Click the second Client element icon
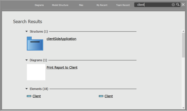Screen dimensions: 187x111 click(x=101, y=96)
